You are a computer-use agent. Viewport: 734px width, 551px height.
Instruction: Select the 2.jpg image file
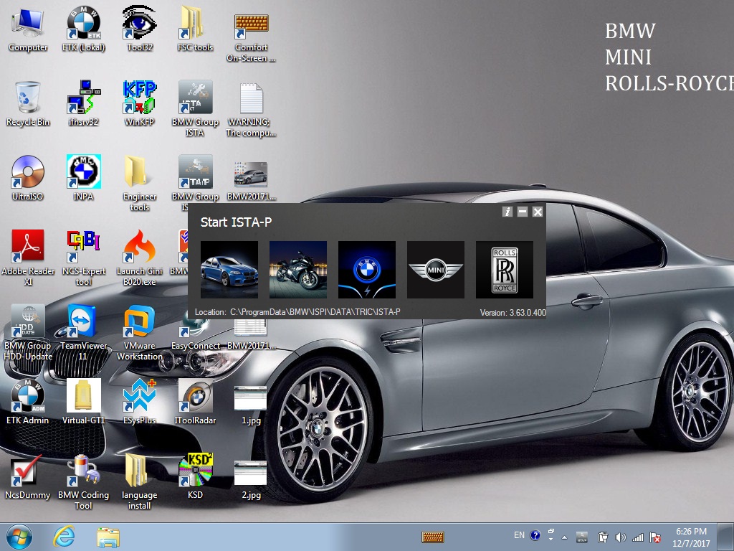[251, 480]
